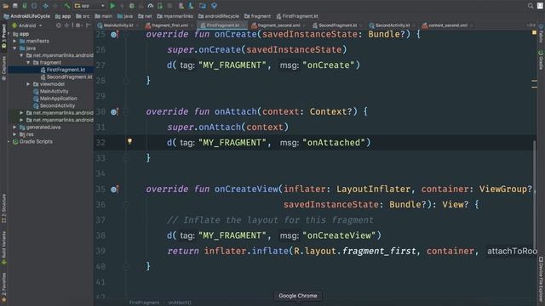This screenshot has height=306, width=545.
Task: Click the Make Project hammer icon
Action: tap(66, 6)
